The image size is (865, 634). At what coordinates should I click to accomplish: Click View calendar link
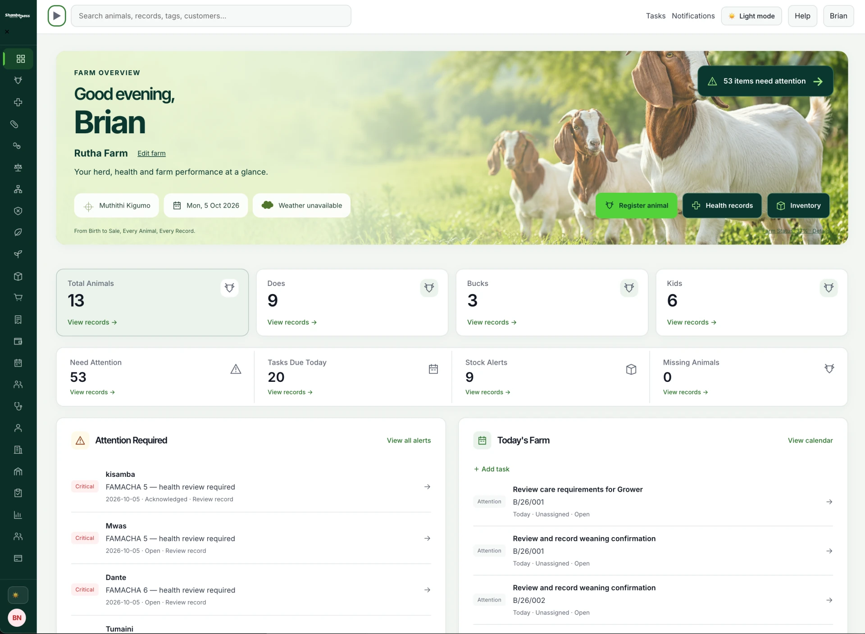tap(810, 440)
